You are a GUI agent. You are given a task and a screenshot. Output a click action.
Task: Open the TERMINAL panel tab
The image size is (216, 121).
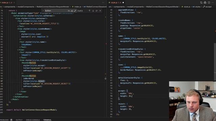coord(47,120)
